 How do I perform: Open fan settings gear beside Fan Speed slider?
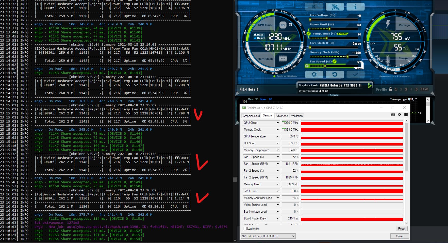point(307,66)
